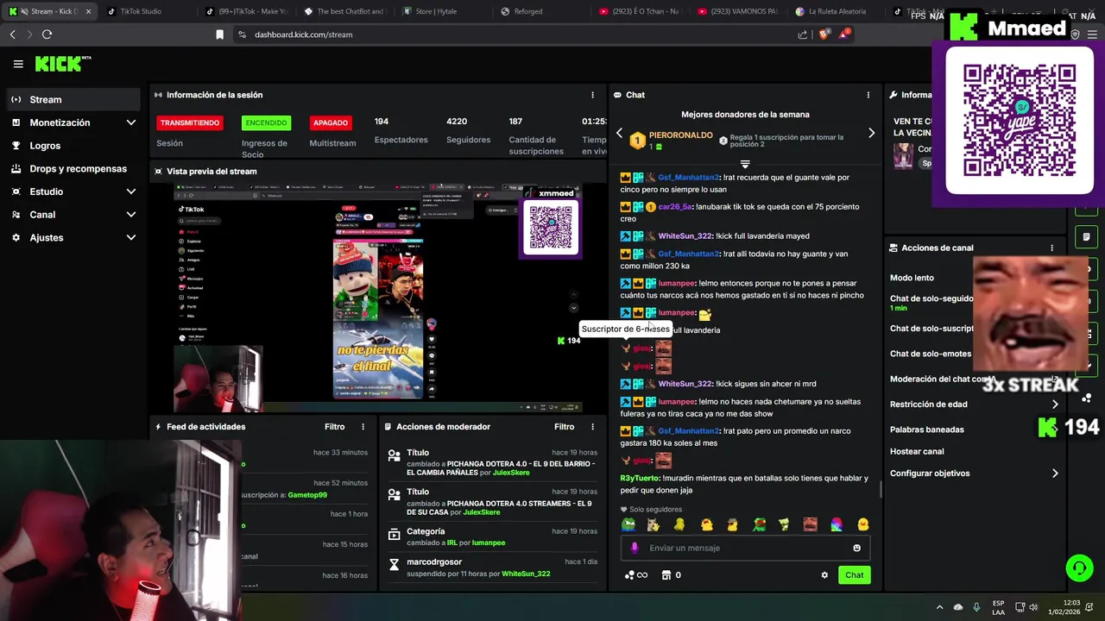Select the rainbow emote in quick emotes
The width and height of the screenshot is (1105, 621).
click(836, 524)
